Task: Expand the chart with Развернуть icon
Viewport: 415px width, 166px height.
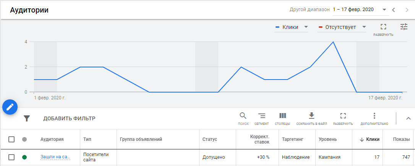Action: click(x=383, y=27)
